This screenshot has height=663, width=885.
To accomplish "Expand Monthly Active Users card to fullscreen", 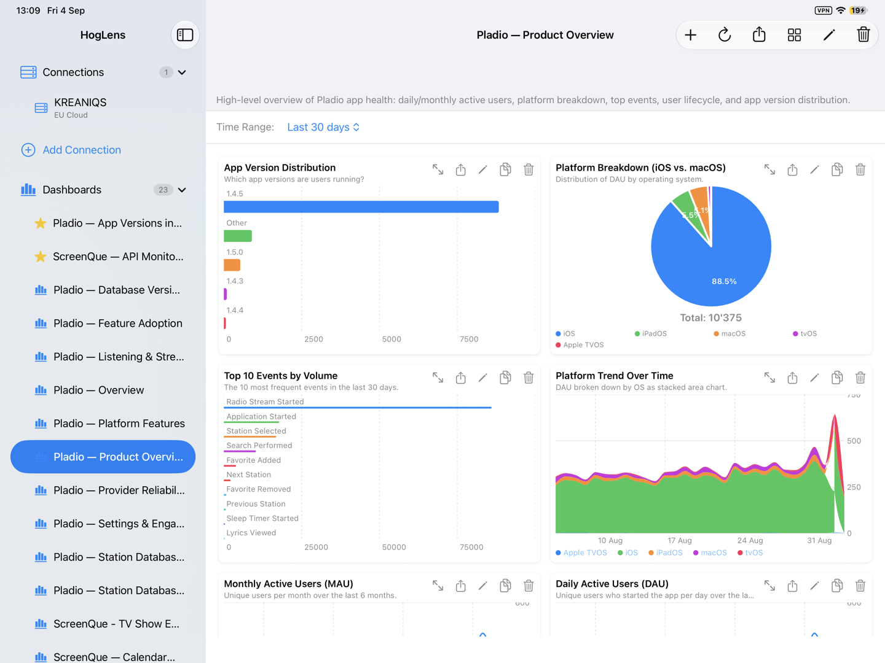I will pyautogui.click(x=438, y=586).
